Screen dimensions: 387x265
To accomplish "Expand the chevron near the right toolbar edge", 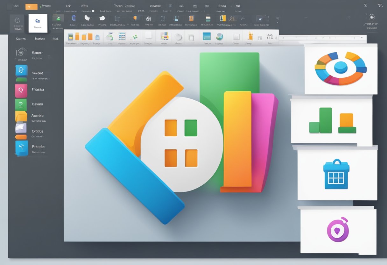I will 381,5.
